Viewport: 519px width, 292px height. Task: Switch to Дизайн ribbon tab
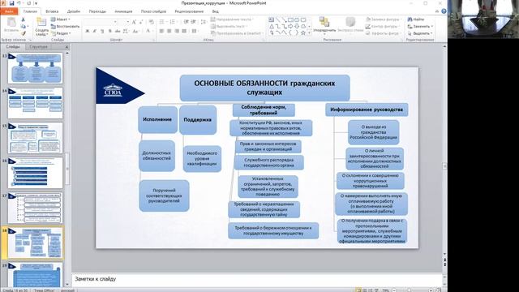(x=74, y=11)
